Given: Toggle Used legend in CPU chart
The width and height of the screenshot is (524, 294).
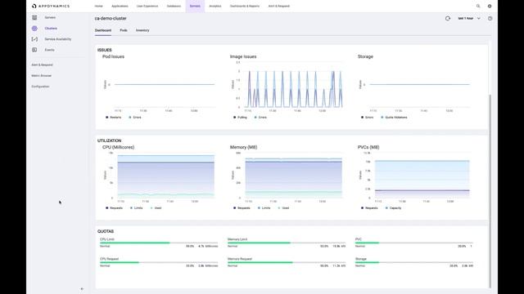Looking at the screenshot, I should [156, 208].
